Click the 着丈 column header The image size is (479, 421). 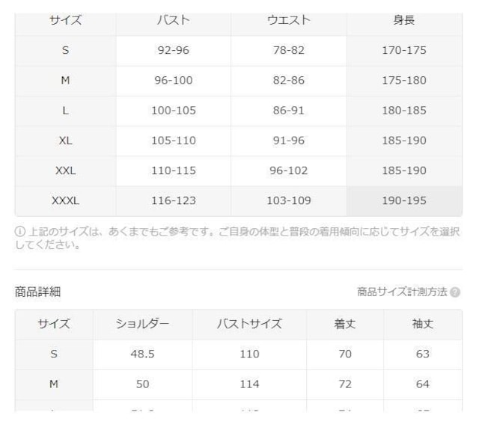click(345, 324)
